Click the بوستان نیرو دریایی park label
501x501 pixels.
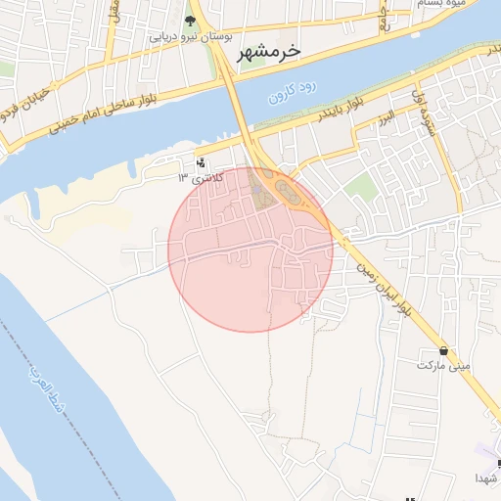(x=191, y=37)
